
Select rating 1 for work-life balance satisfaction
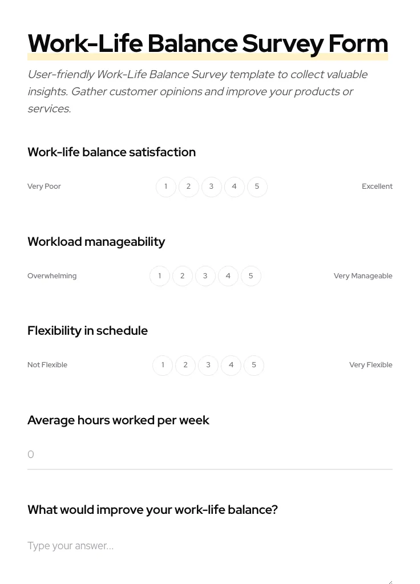point(165,186)
